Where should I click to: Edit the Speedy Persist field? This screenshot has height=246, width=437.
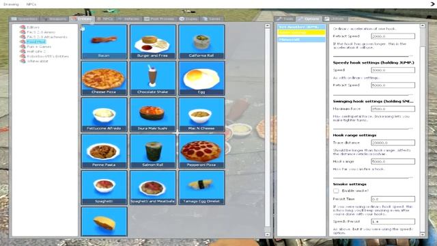click(393, 221)
